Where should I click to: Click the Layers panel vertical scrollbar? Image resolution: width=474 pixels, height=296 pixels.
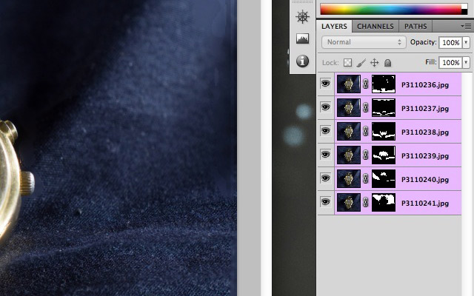(467, 184)
